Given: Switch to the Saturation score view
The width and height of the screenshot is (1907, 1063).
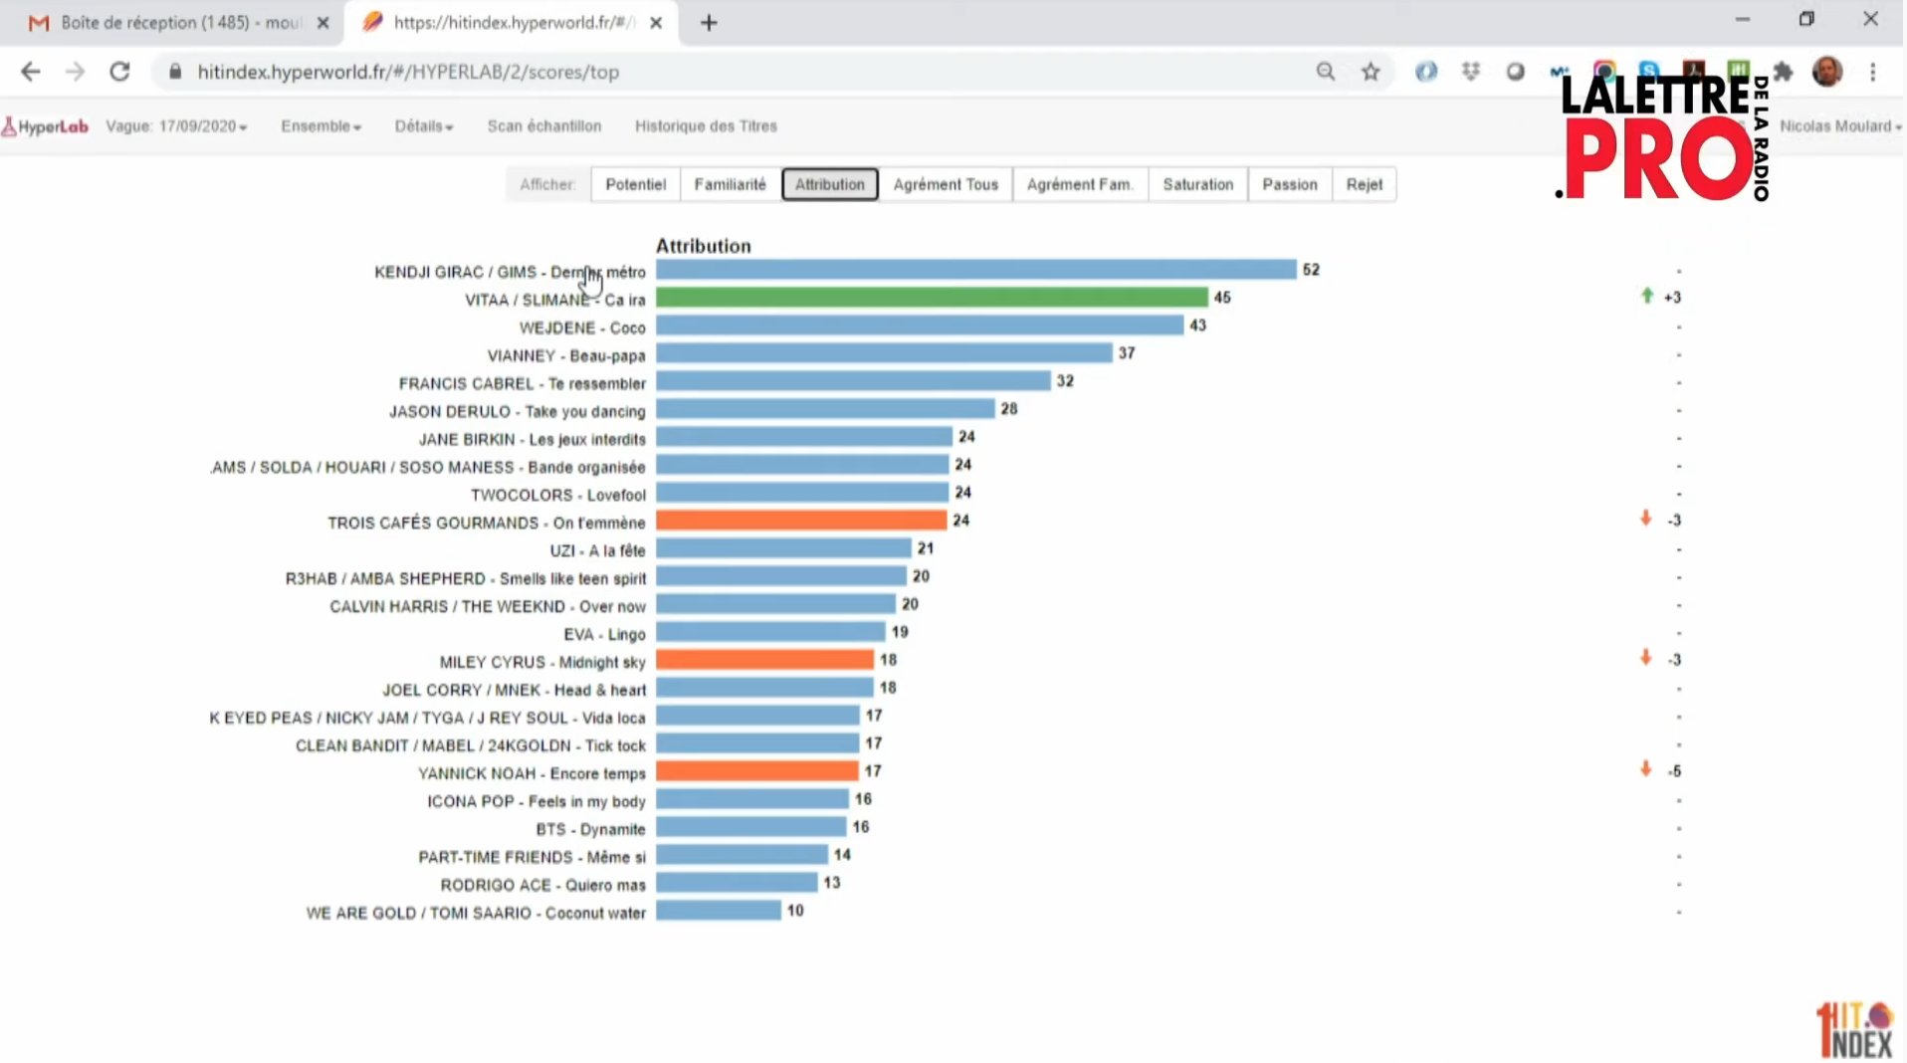Looking at the screenshot, I should (1197, 184).
